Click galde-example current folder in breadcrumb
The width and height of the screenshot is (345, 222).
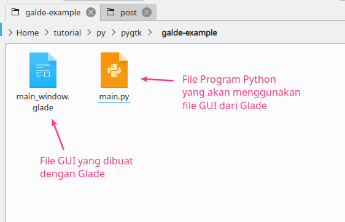[189, 33]
